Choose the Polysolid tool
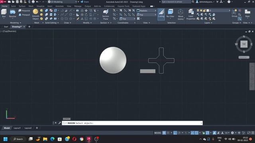 (x=24, y=11)
